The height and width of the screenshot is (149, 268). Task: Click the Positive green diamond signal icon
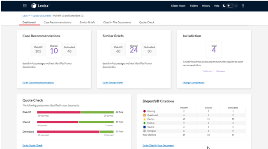point(144,123)
